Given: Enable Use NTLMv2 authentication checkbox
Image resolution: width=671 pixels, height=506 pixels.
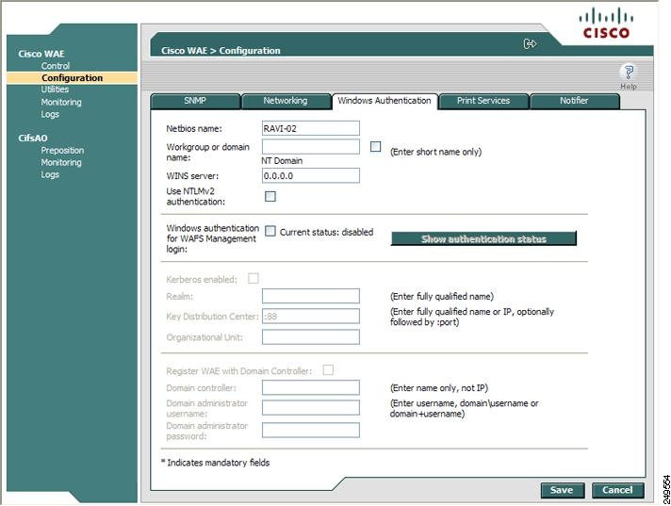Looking at the screenshot, I should (270, 196).
